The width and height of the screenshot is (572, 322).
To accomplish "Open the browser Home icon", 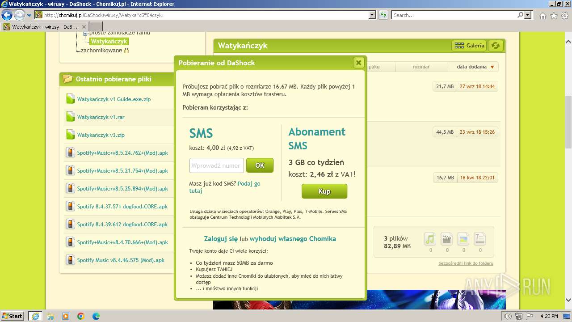I will pyautogui.click(x=543, y=16).
